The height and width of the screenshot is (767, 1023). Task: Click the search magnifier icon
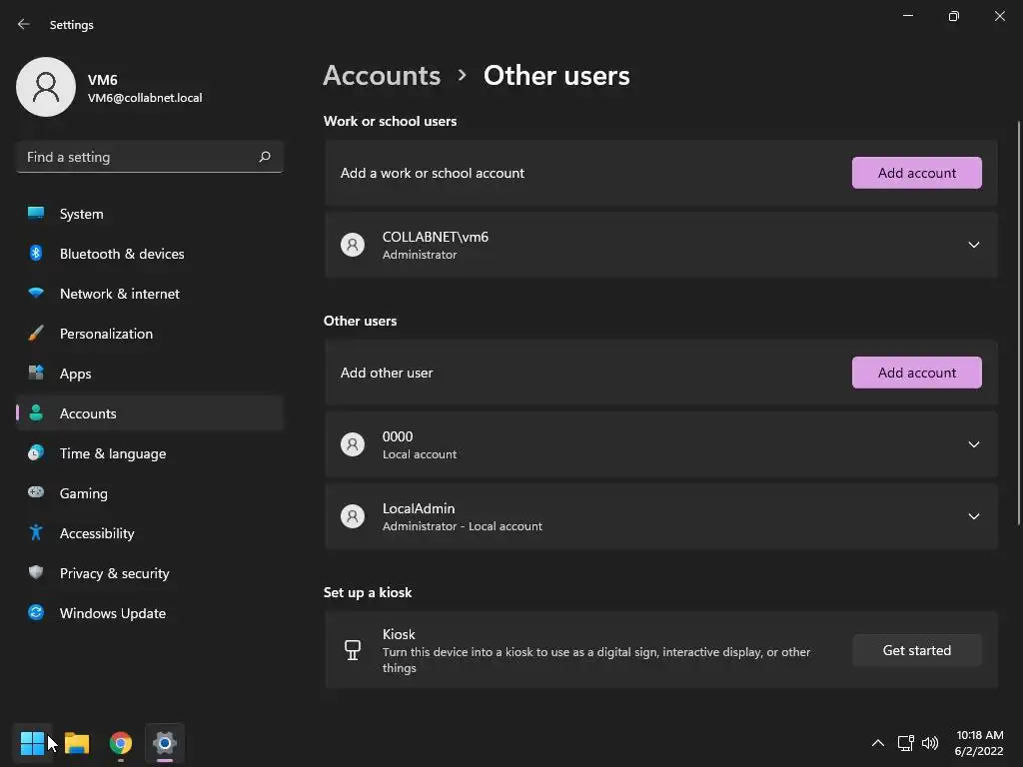click(265, 157)
